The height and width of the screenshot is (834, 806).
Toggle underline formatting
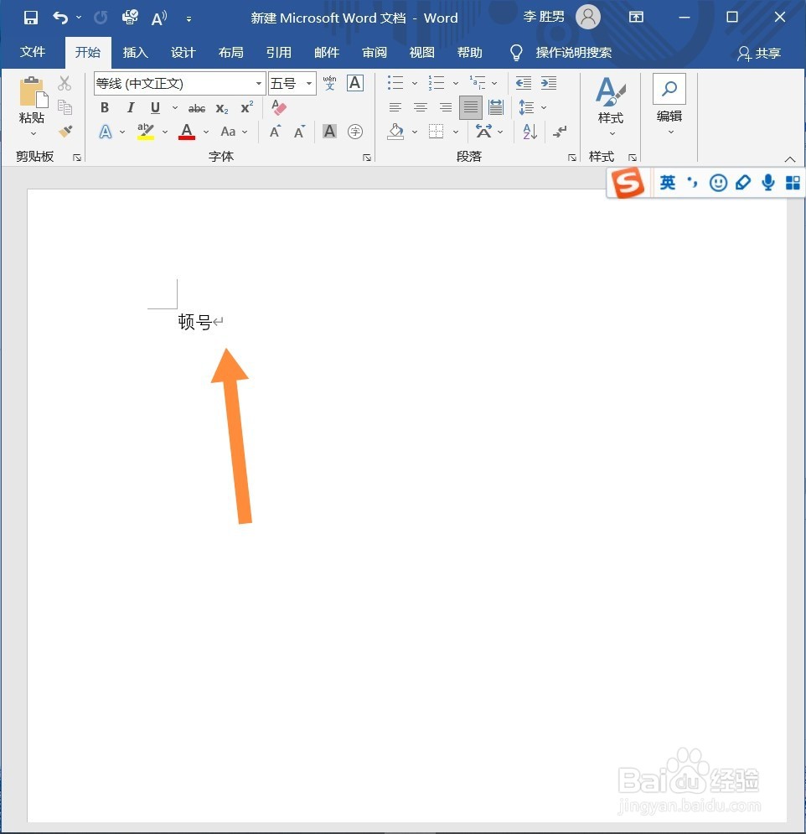155,107
